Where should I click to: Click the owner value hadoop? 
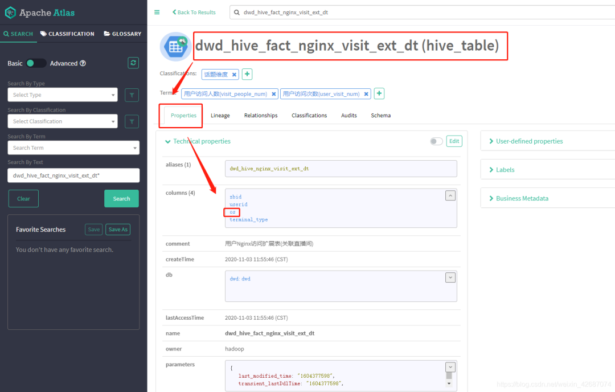235,349
